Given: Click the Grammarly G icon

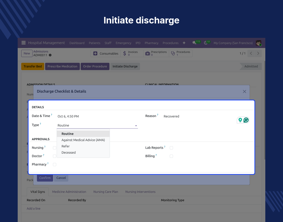Looking at the screenshot, I should [x=246, y=120].
